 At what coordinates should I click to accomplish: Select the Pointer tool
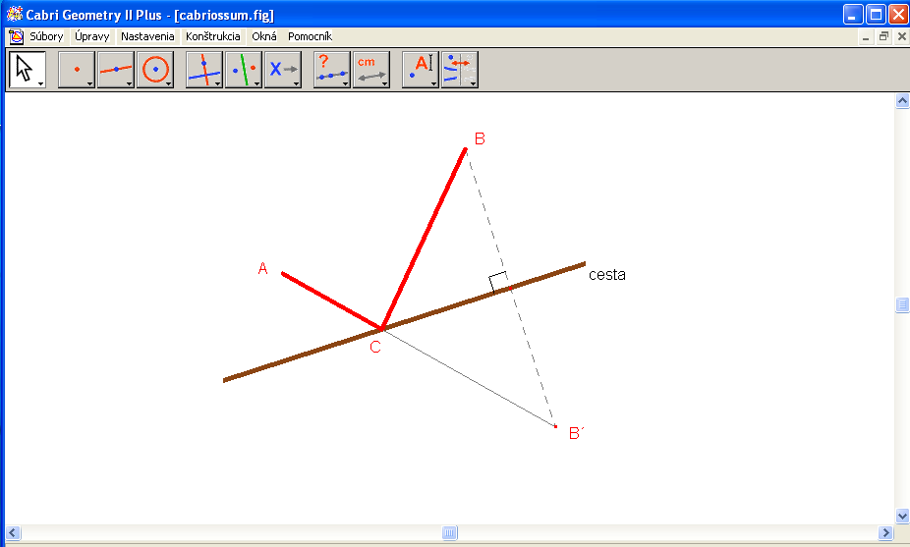(x=27, y=69)
